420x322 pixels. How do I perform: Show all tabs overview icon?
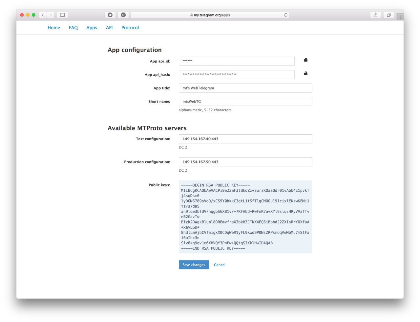tap(388, 15)
